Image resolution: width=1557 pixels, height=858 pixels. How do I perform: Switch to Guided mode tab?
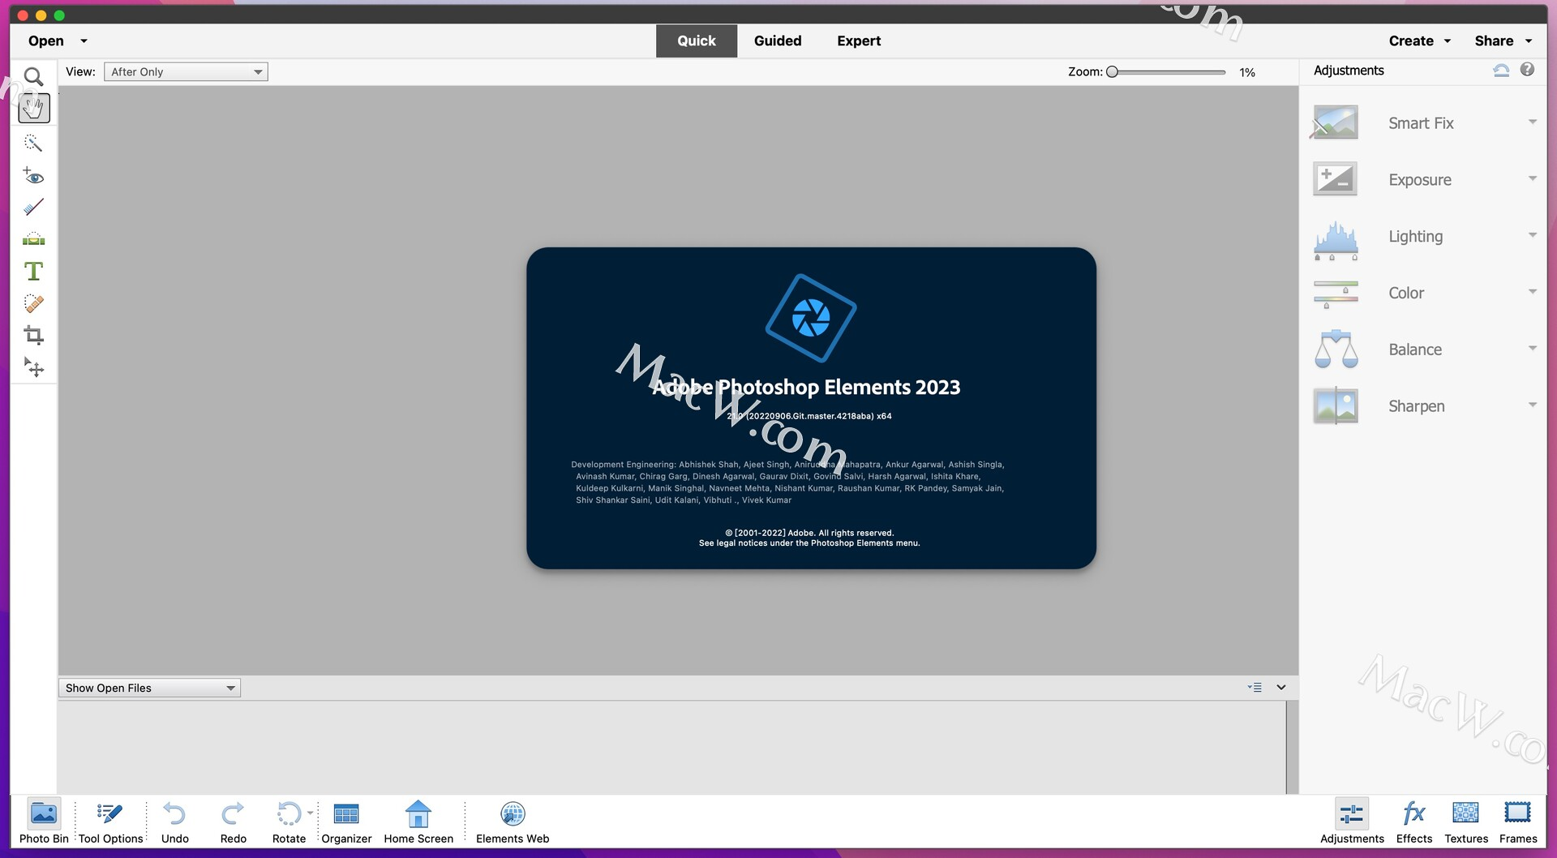[777, 41]
